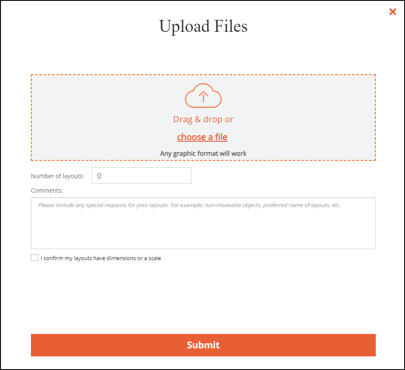Click the cloud upload icon
405x370 pixels.
click(203, 95)
